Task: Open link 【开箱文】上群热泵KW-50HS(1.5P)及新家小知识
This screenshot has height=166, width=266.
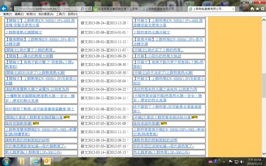Action: pos(169,81)
